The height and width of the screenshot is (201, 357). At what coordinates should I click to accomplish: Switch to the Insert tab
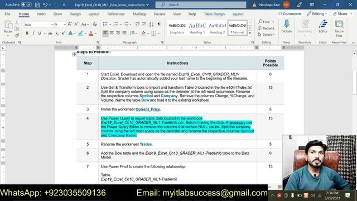pos(41,14)
